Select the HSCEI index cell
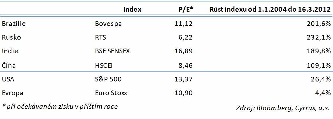Screen dimensions: 333x119 tap(104, 65)
